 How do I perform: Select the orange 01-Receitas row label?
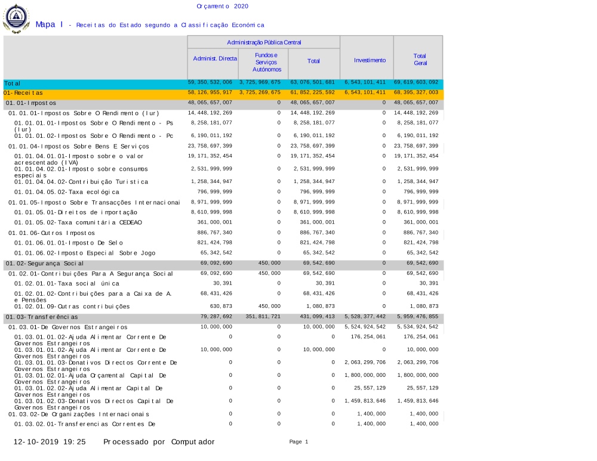[x=23, y=93]
